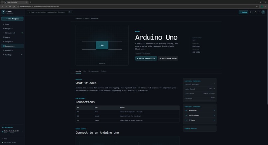Open the Guide button in top bar
Image resolution: width=268 pixels, height=145 pixels.
[x=243, y=12]
